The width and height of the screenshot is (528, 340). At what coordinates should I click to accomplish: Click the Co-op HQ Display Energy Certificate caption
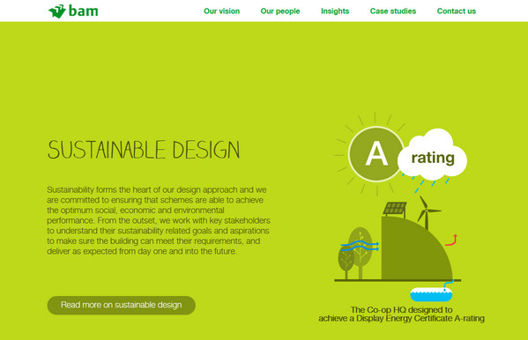click(x=401, y=314)
